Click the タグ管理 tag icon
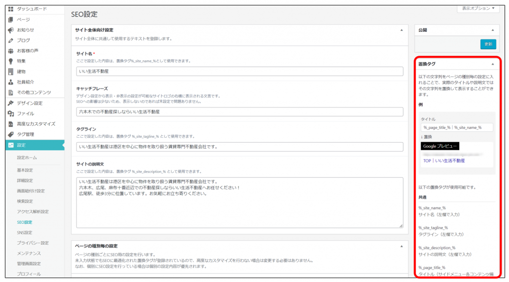 coord(10,134)
